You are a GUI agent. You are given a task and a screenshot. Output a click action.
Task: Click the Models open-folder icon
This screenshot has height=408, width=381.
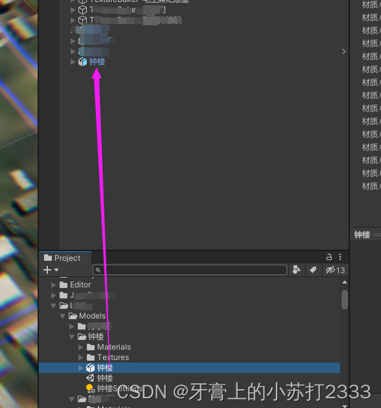pyautogui.click(x=73, y=316)
